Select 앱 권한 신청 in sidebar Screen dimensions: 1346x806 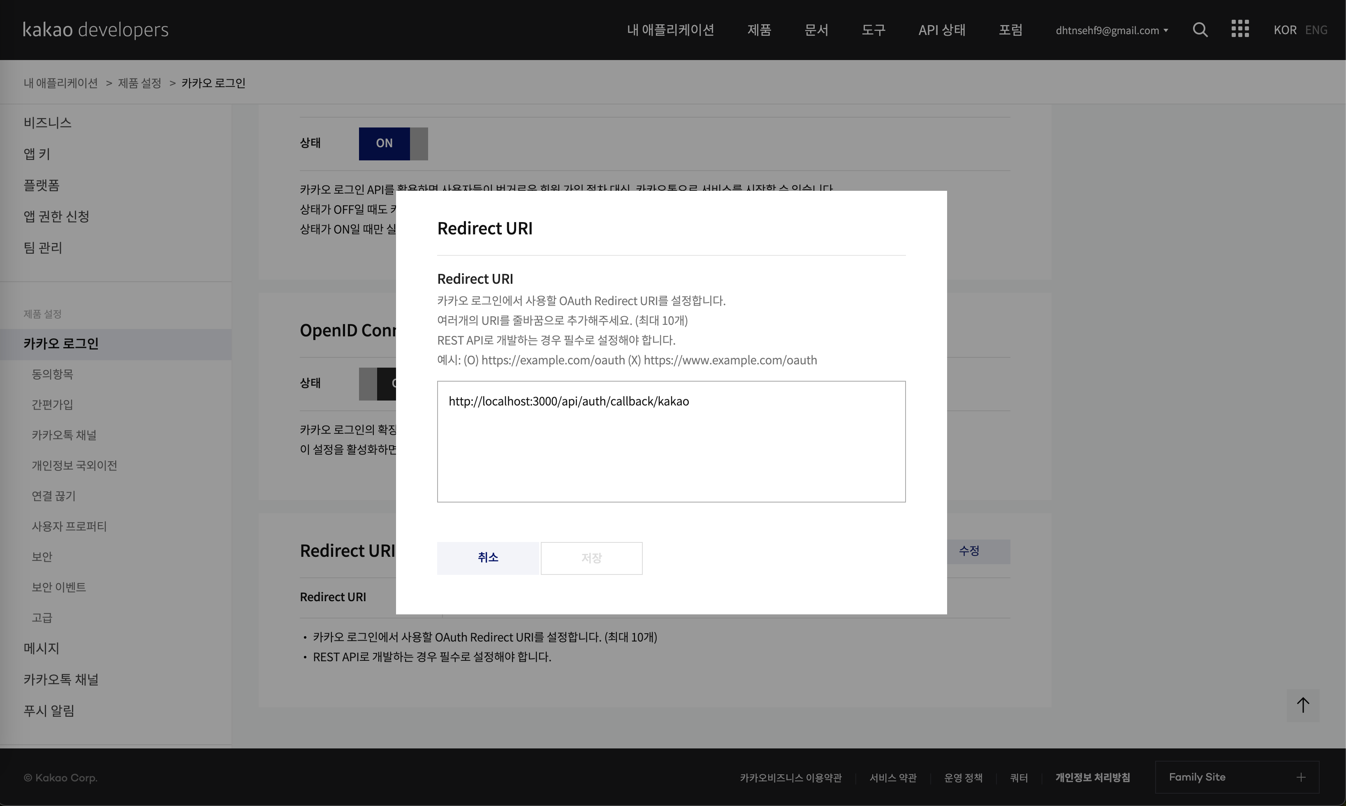(x=56, y=217)
